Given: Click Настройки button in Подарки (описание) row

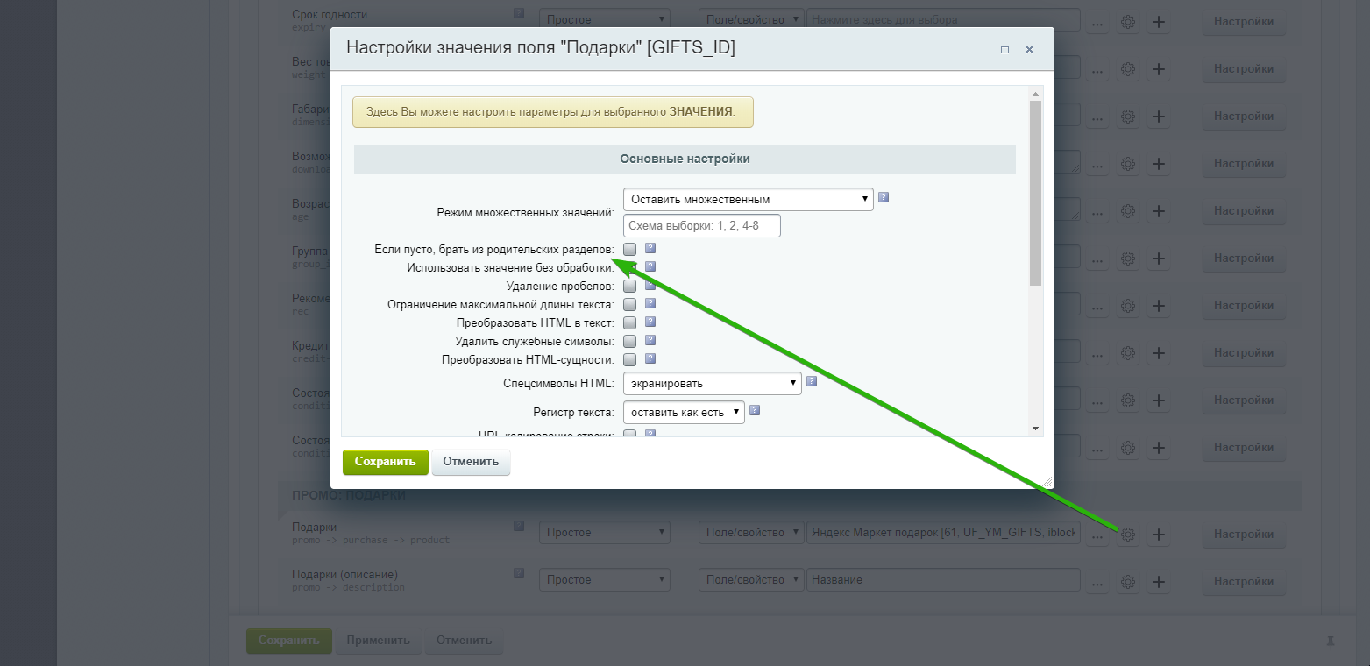Looking at the screenshot, I should pyautogui.click(x=1243, y=581).
